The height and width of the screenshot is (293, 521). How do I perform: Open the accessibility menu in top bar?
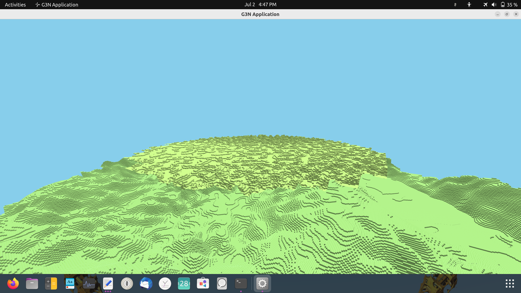[469, 5]
